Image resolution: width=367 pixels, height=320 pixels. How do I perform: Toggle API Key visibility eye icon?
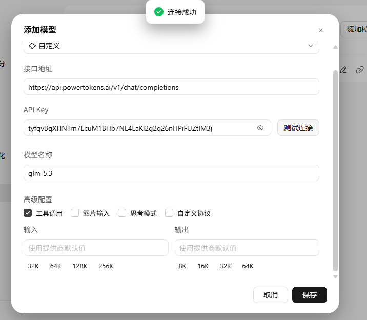pos(260,128)
